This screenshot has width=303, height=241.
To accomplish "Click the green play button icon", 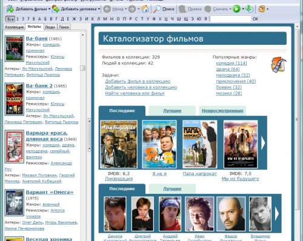I will 236,9.
